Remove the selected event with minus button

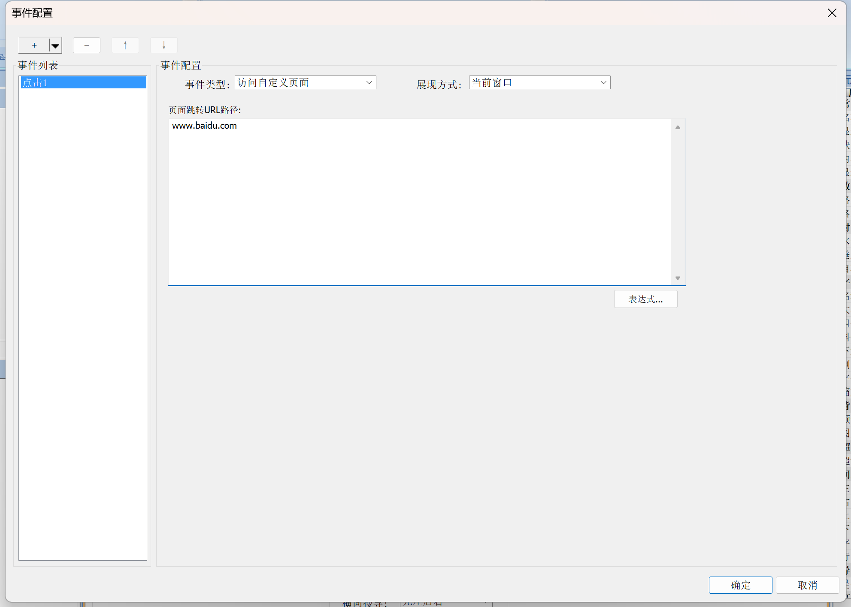point(87,45)
